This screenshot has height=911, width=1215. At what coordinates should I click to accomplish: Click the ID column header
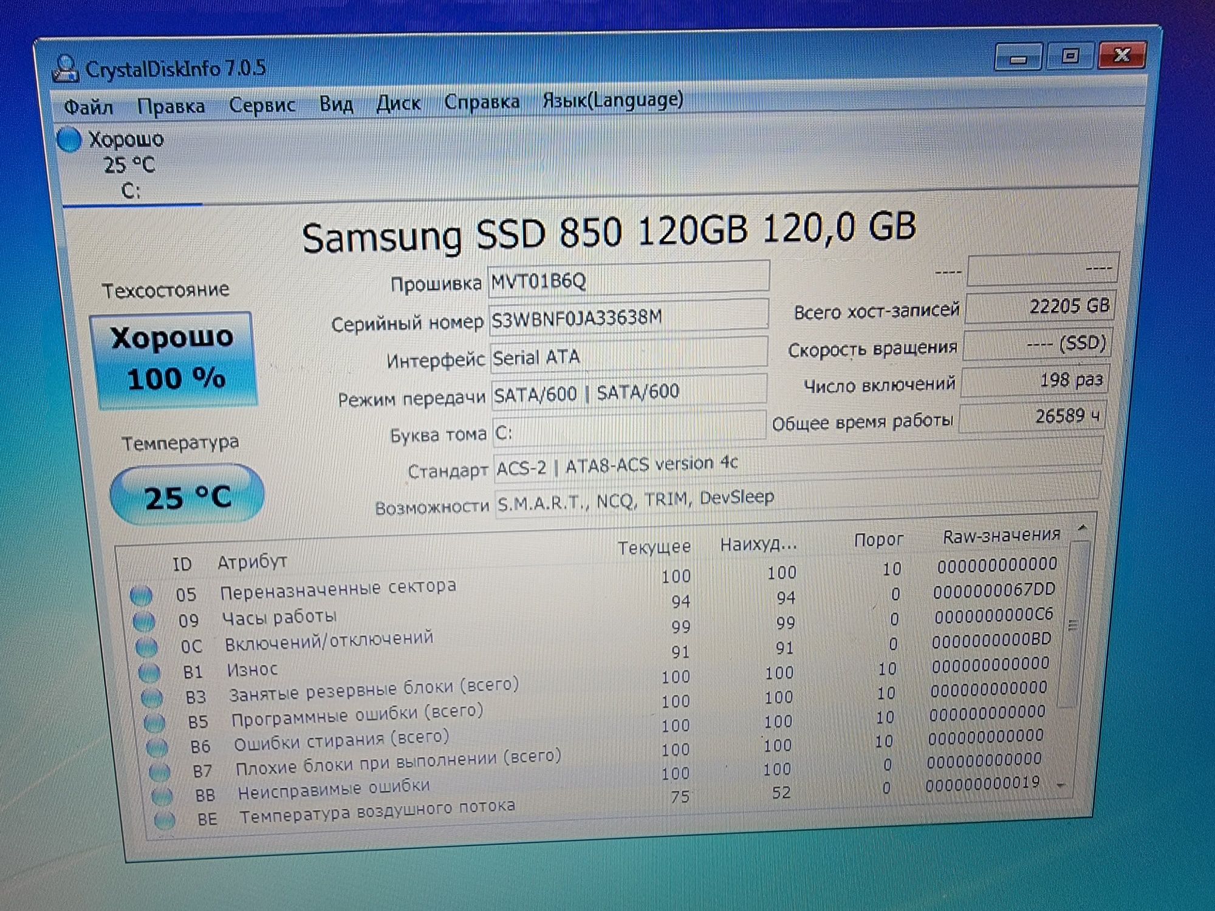click(182, 564)
